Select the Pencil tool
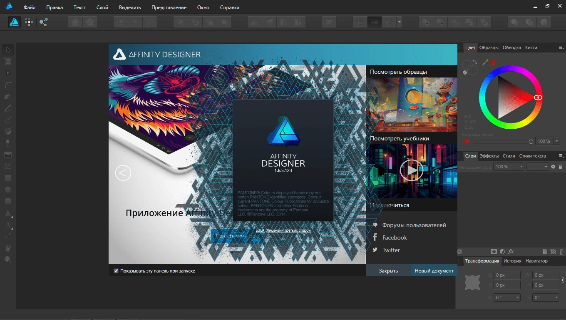Screen dimensions: 566x320 pos(7,108)
